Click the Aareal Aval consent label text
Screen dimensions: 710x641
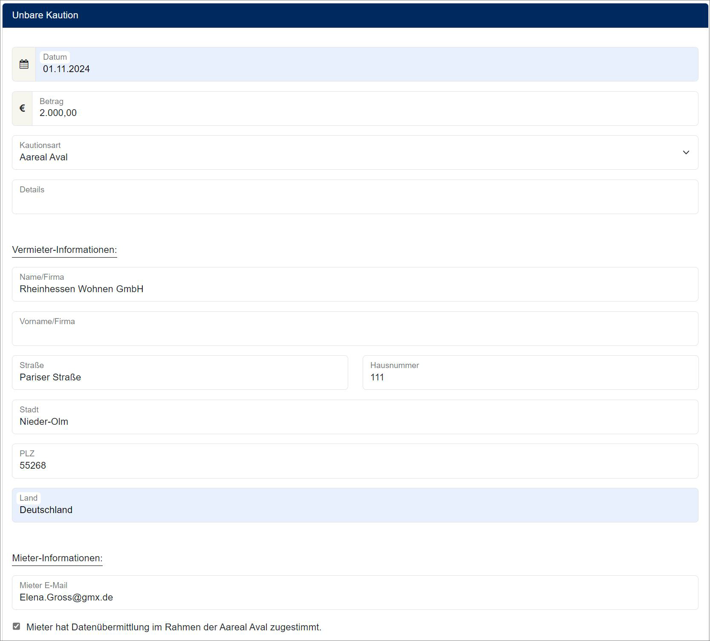click(174, 627)
